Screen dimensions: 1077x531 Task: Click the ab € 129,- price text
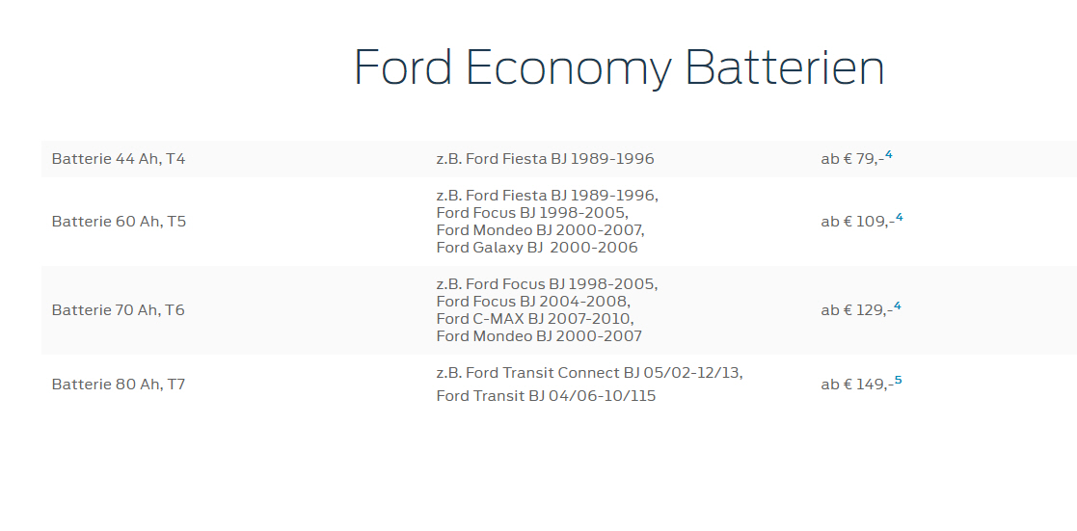(x=856, y=310)
